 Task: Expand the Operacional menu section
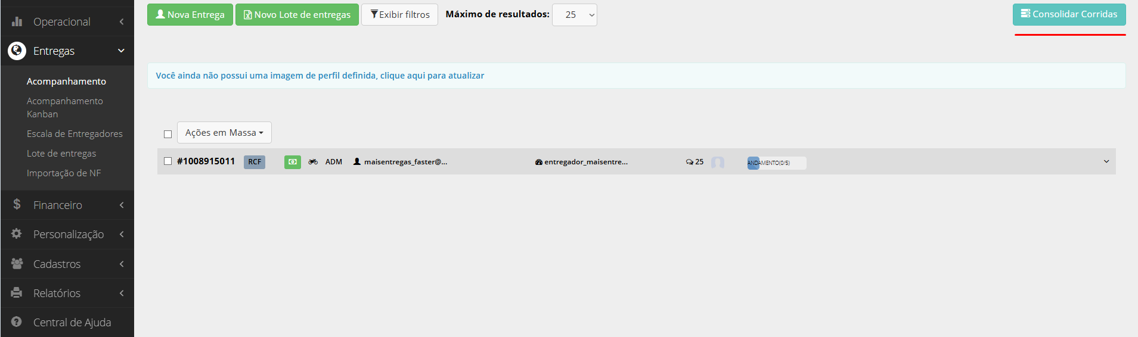click(67, 21)
